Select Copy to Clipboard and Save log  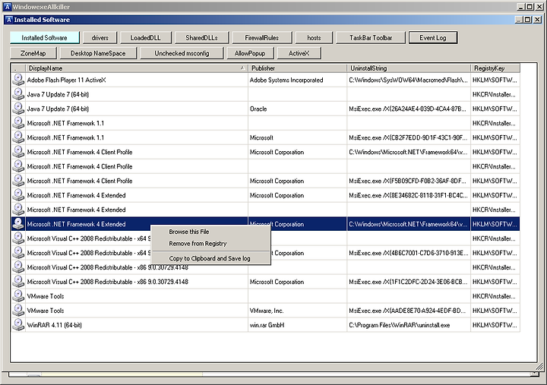(x=210, y=258)
